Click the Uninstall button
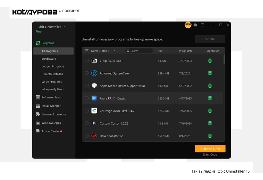The width and height of the screenshot is (263, 180). [210, 39]
